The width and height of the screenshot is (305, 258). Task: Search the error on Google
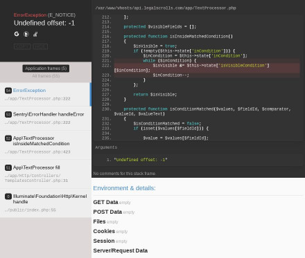pyautogui.click(x=17, y=34)
